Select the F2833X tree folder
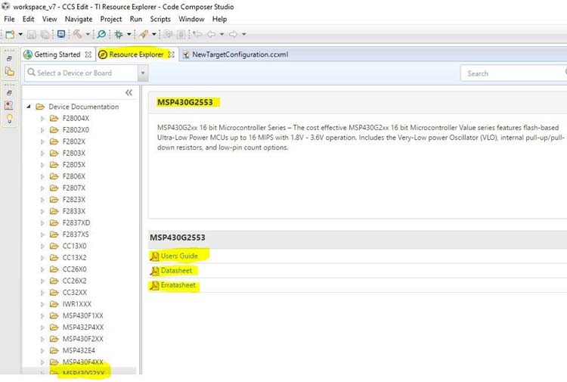 (74, 211)
